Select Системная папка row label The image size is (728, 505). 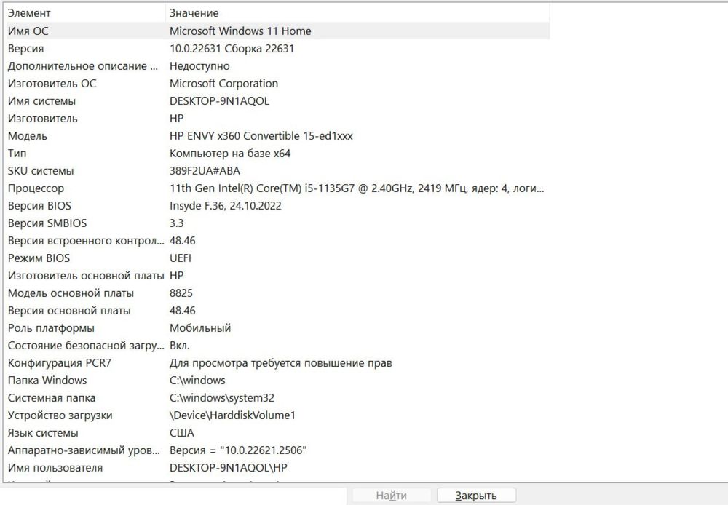[x=52, y=398]
